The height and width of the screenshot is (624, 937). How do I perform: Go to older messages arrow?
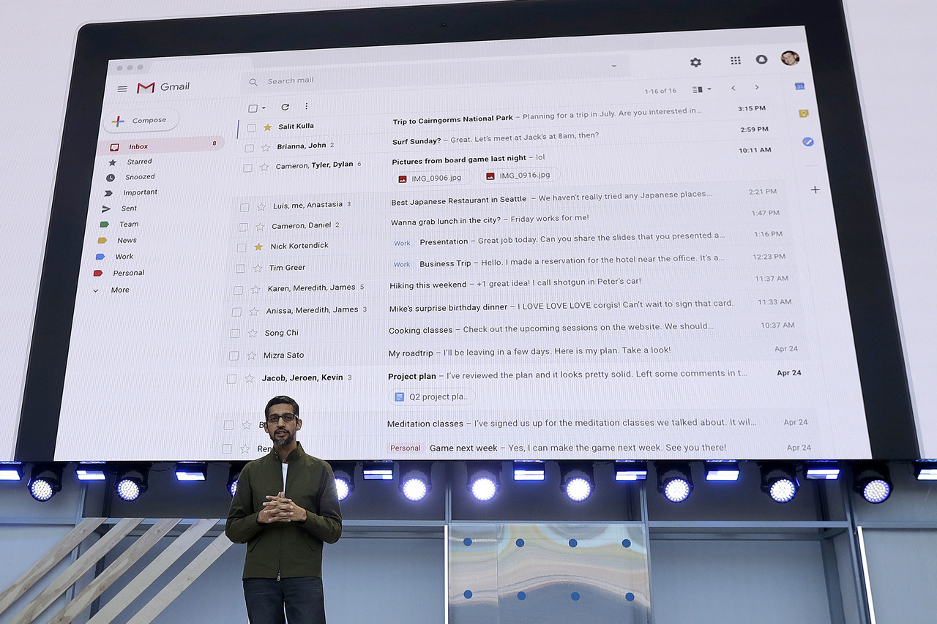(757, 87)
